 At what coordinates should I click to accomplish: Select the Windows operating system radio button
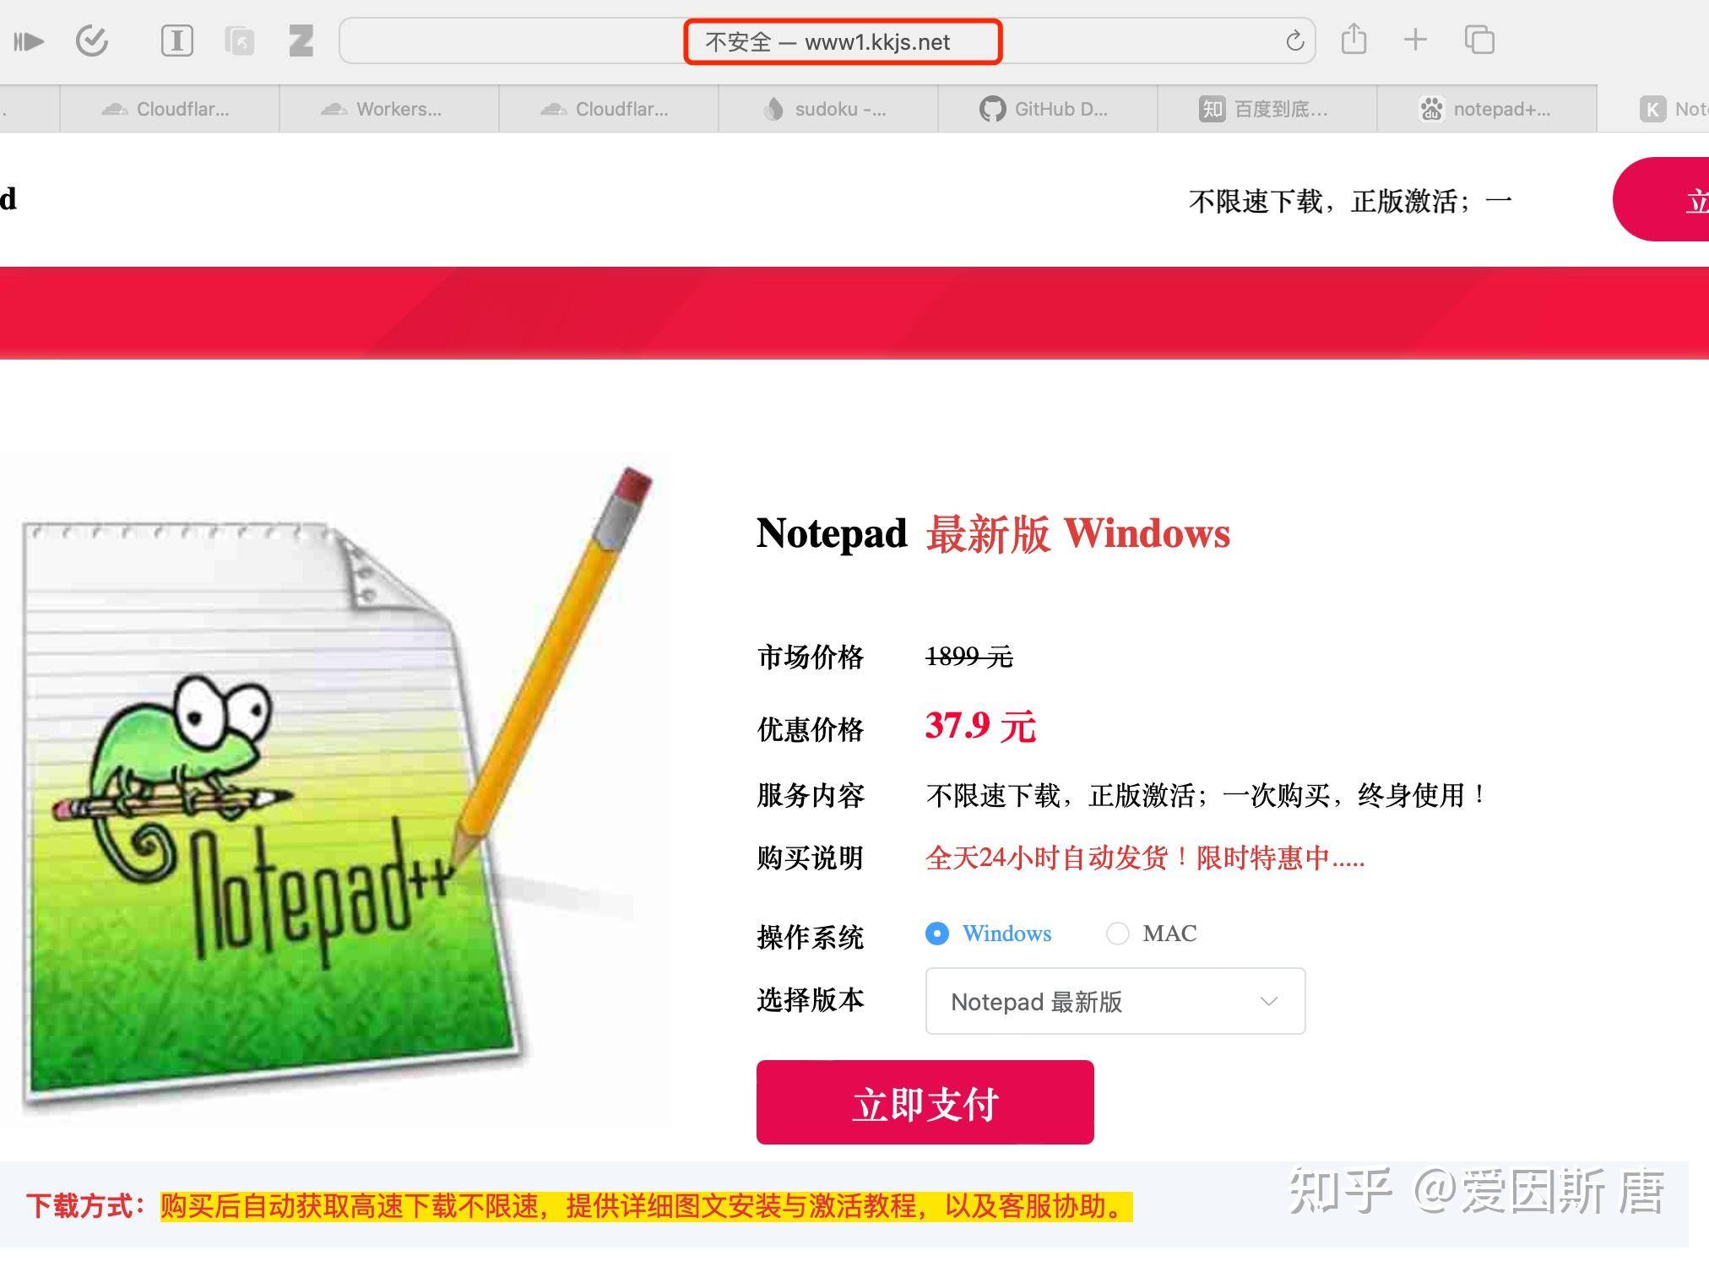(x=936, y=934)
